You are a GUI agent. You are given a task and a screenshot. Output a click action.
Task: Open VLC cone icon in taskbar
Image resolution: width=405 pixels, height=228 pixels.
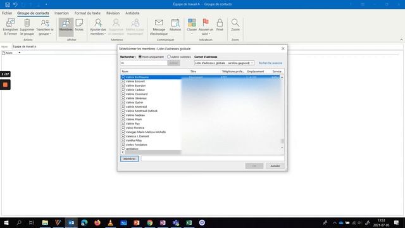point(110,222)
